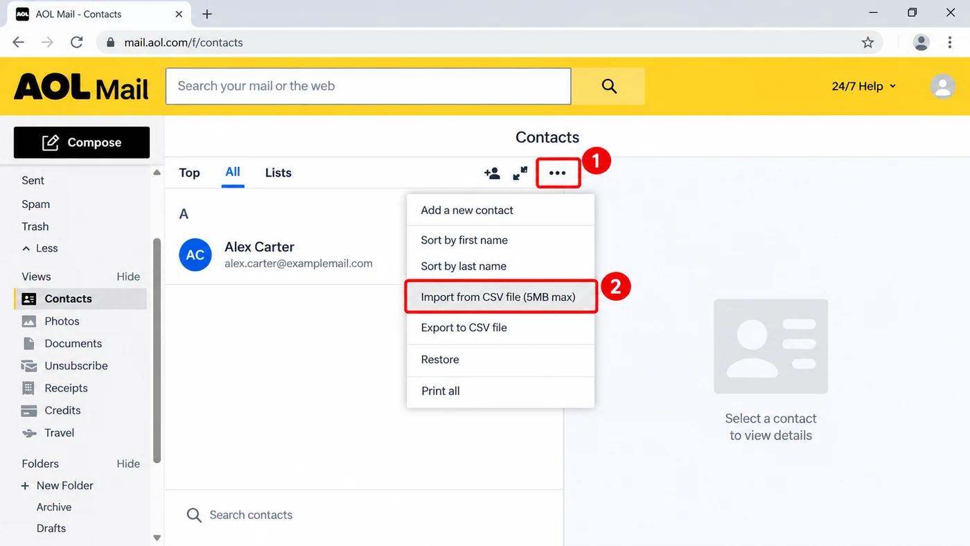970x546 pixels.
Task: Select Restore from the menu
Action: [x=500, y=360]
